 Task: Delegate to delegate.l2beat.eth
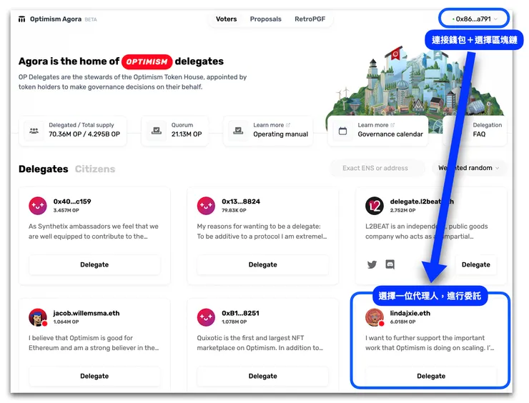(475, 264)
